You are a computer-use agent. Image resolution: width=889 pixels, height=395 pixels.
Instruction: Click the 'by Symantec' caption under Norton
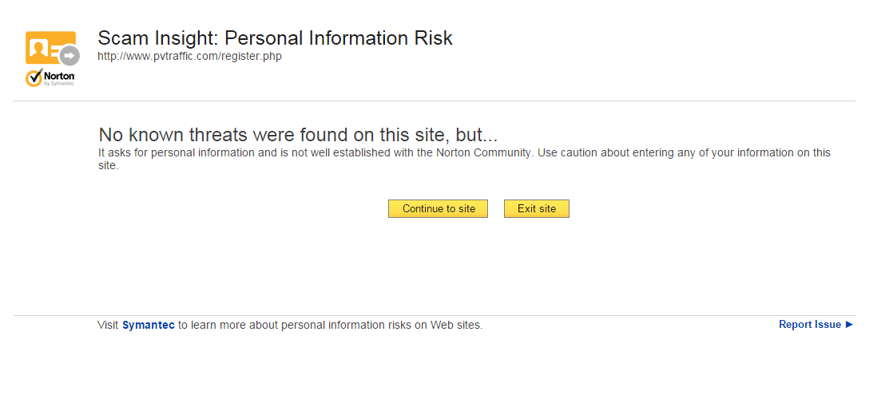[x=59, y=84]
